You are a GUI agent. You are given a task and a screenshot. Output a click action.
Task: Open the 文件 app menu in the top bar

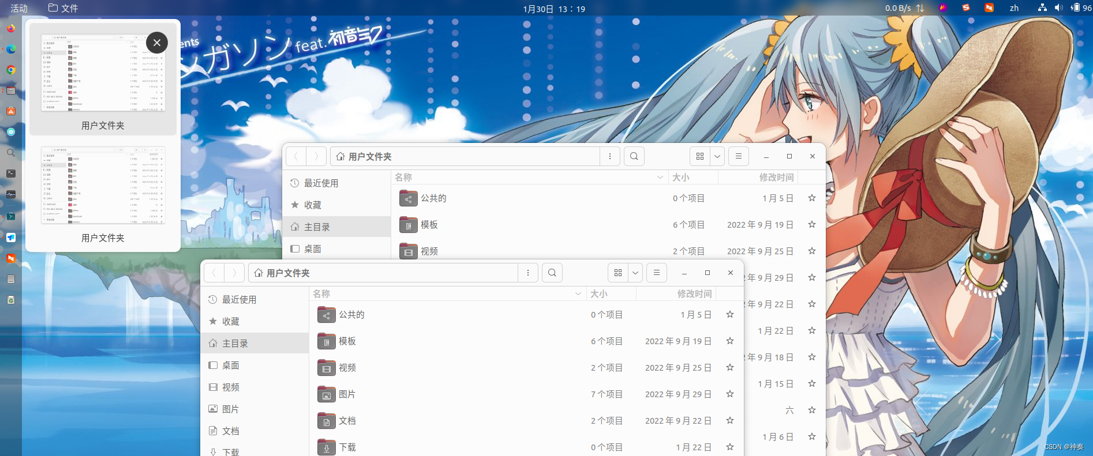[63, 8]
